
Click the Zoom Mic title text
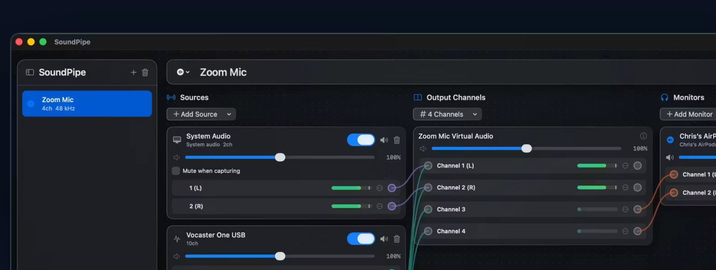(x=223, y=72)
